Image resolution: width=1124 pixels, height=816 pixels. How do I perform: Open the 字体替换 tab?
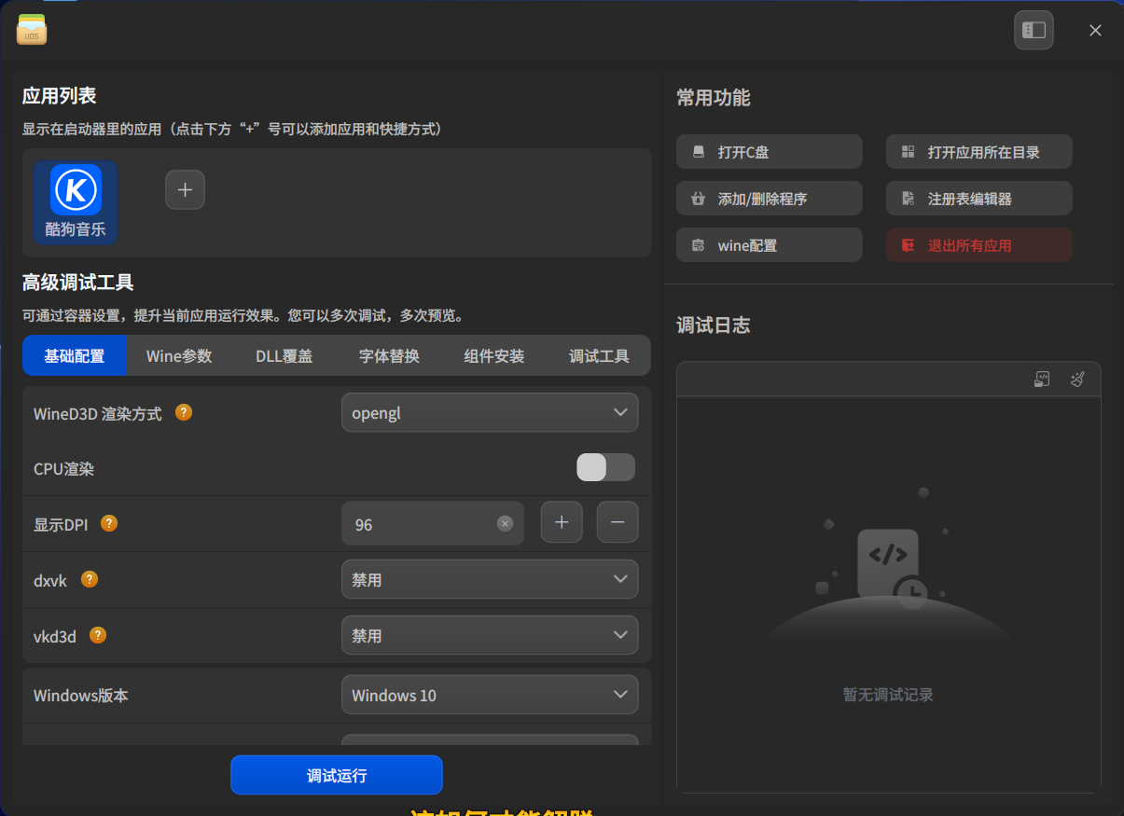click(389, 355)
